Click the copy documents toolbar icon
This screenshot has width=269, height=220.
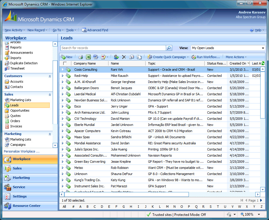tap(139, 57)
